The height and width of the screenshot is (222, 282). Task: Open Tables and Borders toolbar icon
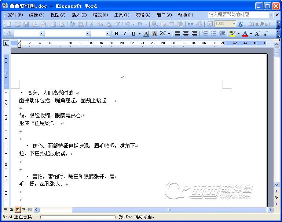163,24
